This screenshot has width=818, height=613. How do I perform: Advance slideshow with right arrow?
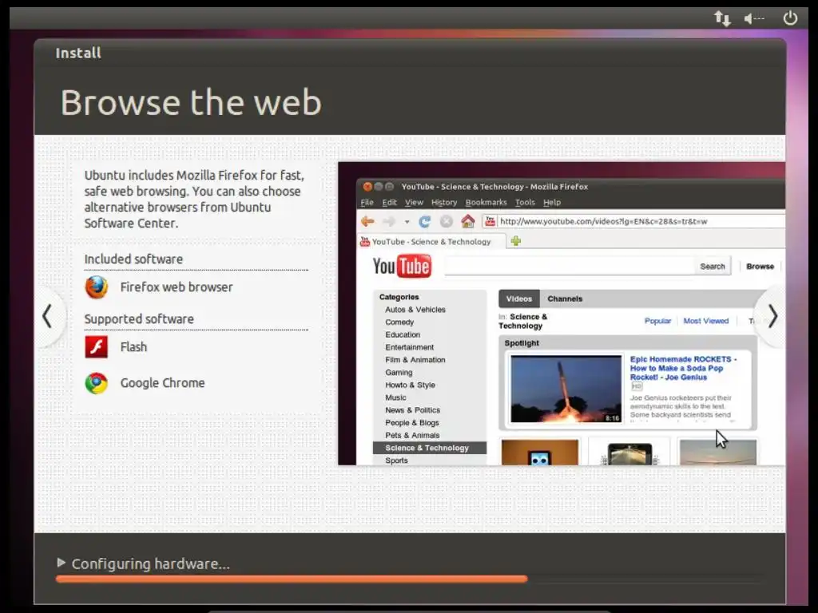772,316
